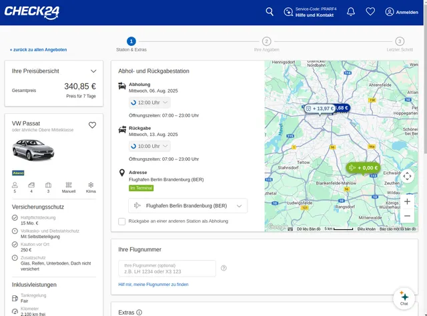Click the Flugnummer help question mark
This screenshot has height=316, width=427.
click(x=224, y=268)
